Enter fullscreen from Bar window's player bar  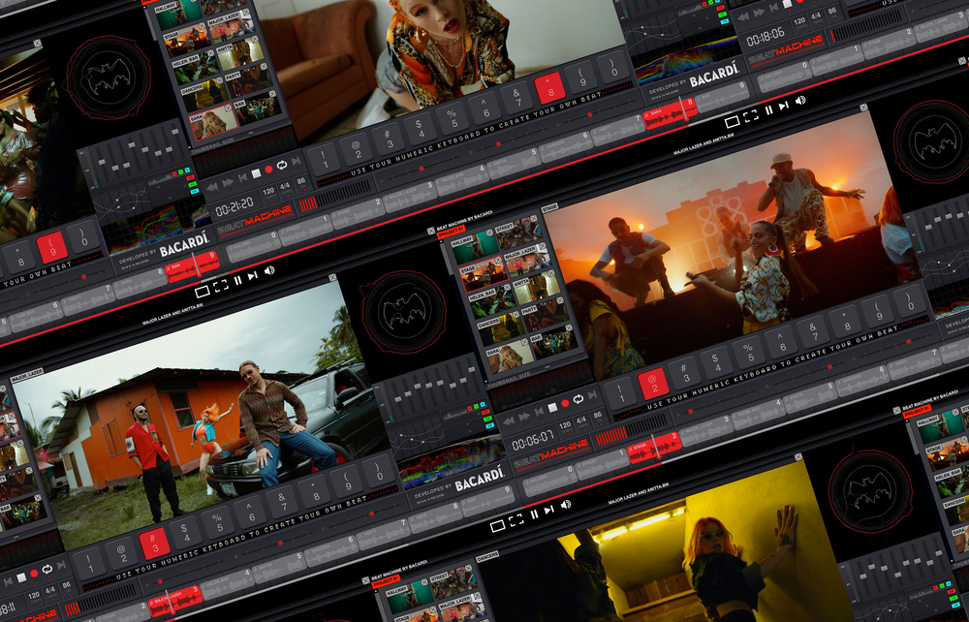221,286
